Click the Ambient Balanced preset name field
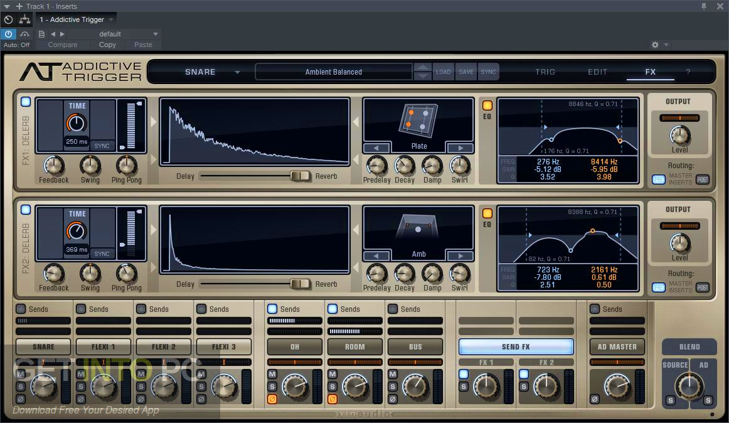729x423 pixels. click(333, 72)
